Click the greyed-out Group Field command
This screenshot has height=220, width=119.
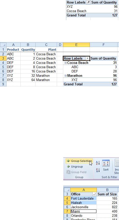click(x=76, y=172)
